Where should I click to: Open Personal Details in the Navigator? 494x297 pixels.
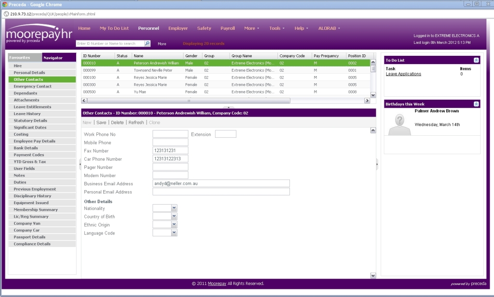(42, 73)
